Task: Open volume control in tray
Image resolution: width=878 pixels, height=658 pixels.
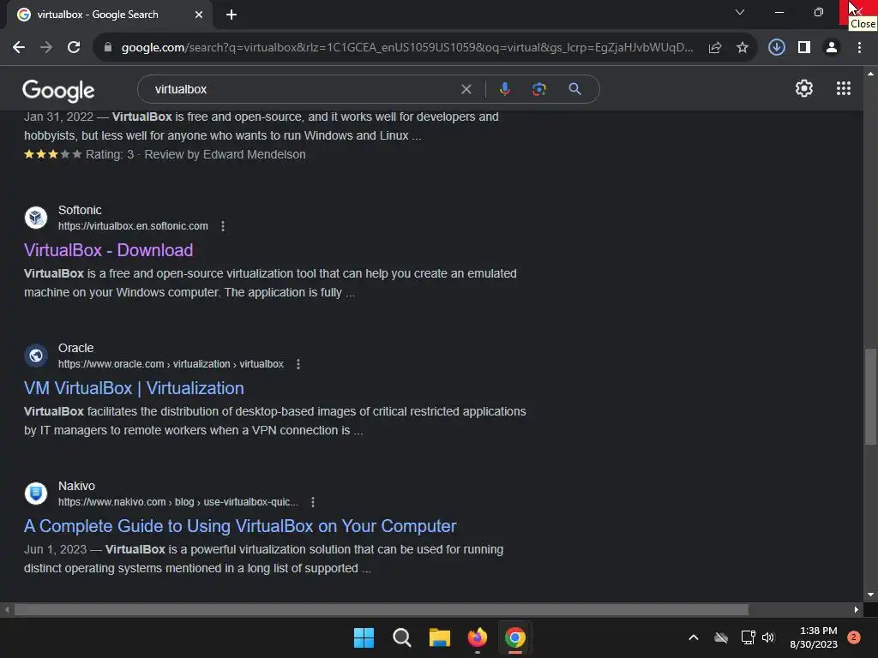Action: 768,637
